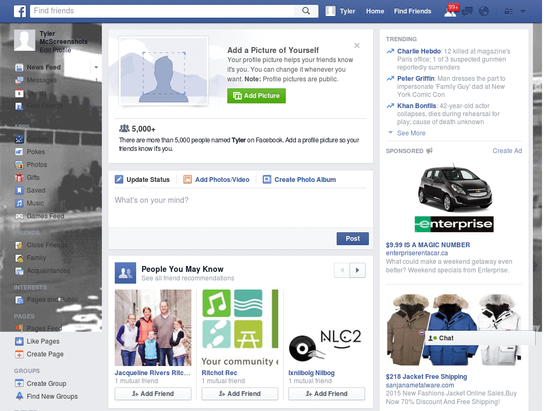
Task: Dismiss the Add a Picture card
Action: [x=357, y=46]
